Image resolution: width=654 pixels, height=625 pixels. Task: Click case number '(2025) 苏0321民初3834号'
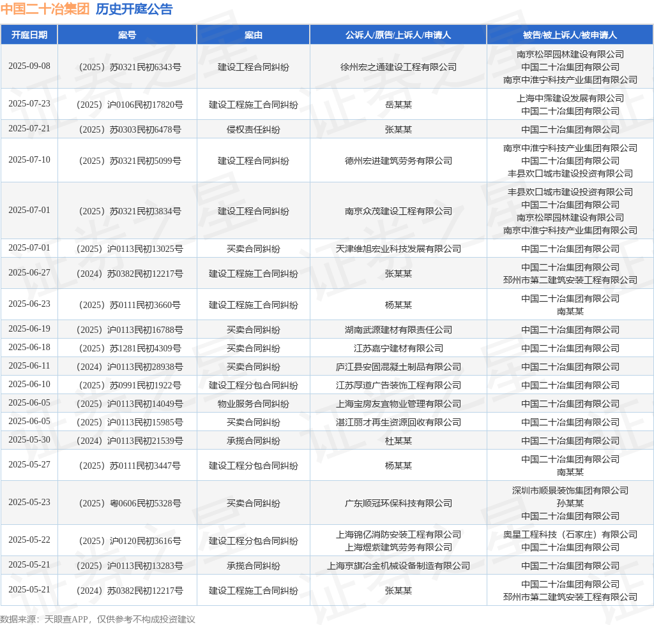click(130, 211)
